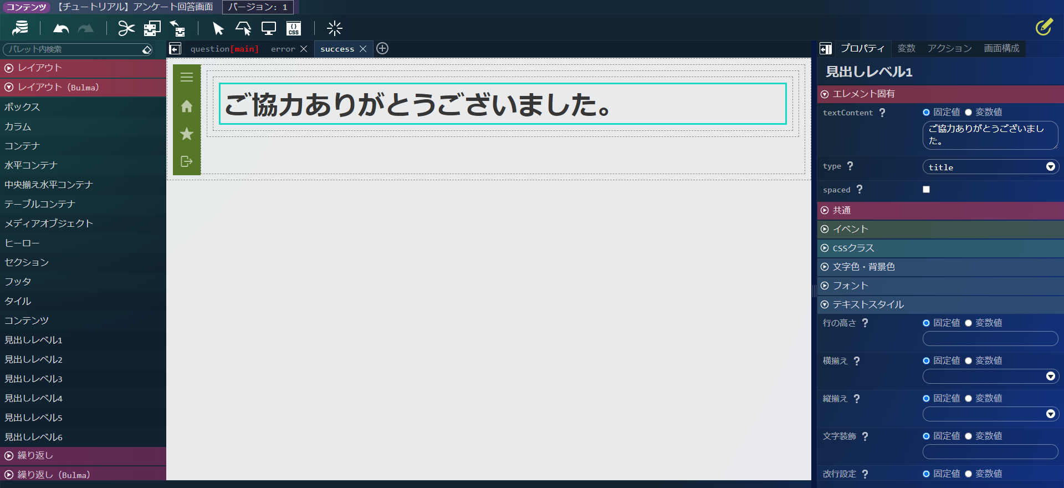The image size is (1064, 488).
Task: Collapse the テキストスタイル section
Action: tap(940, 304)
